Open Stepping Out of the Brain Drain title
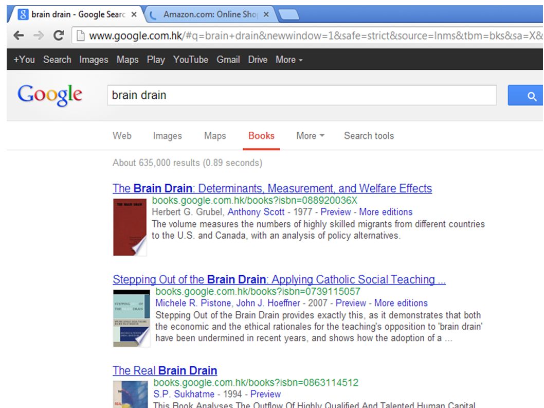Image resolution: width=544 pixels, height=408 pixels. click(279, 279)
